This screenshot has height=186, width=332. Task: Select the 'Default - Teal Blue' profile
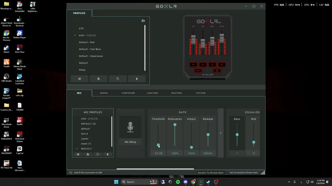[x=90, y=49]
